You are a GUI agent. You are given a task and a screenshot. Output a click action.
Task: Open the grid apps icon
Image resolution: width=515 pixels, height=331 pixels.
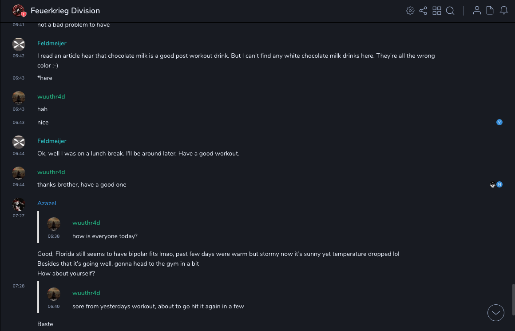point(437,11)
